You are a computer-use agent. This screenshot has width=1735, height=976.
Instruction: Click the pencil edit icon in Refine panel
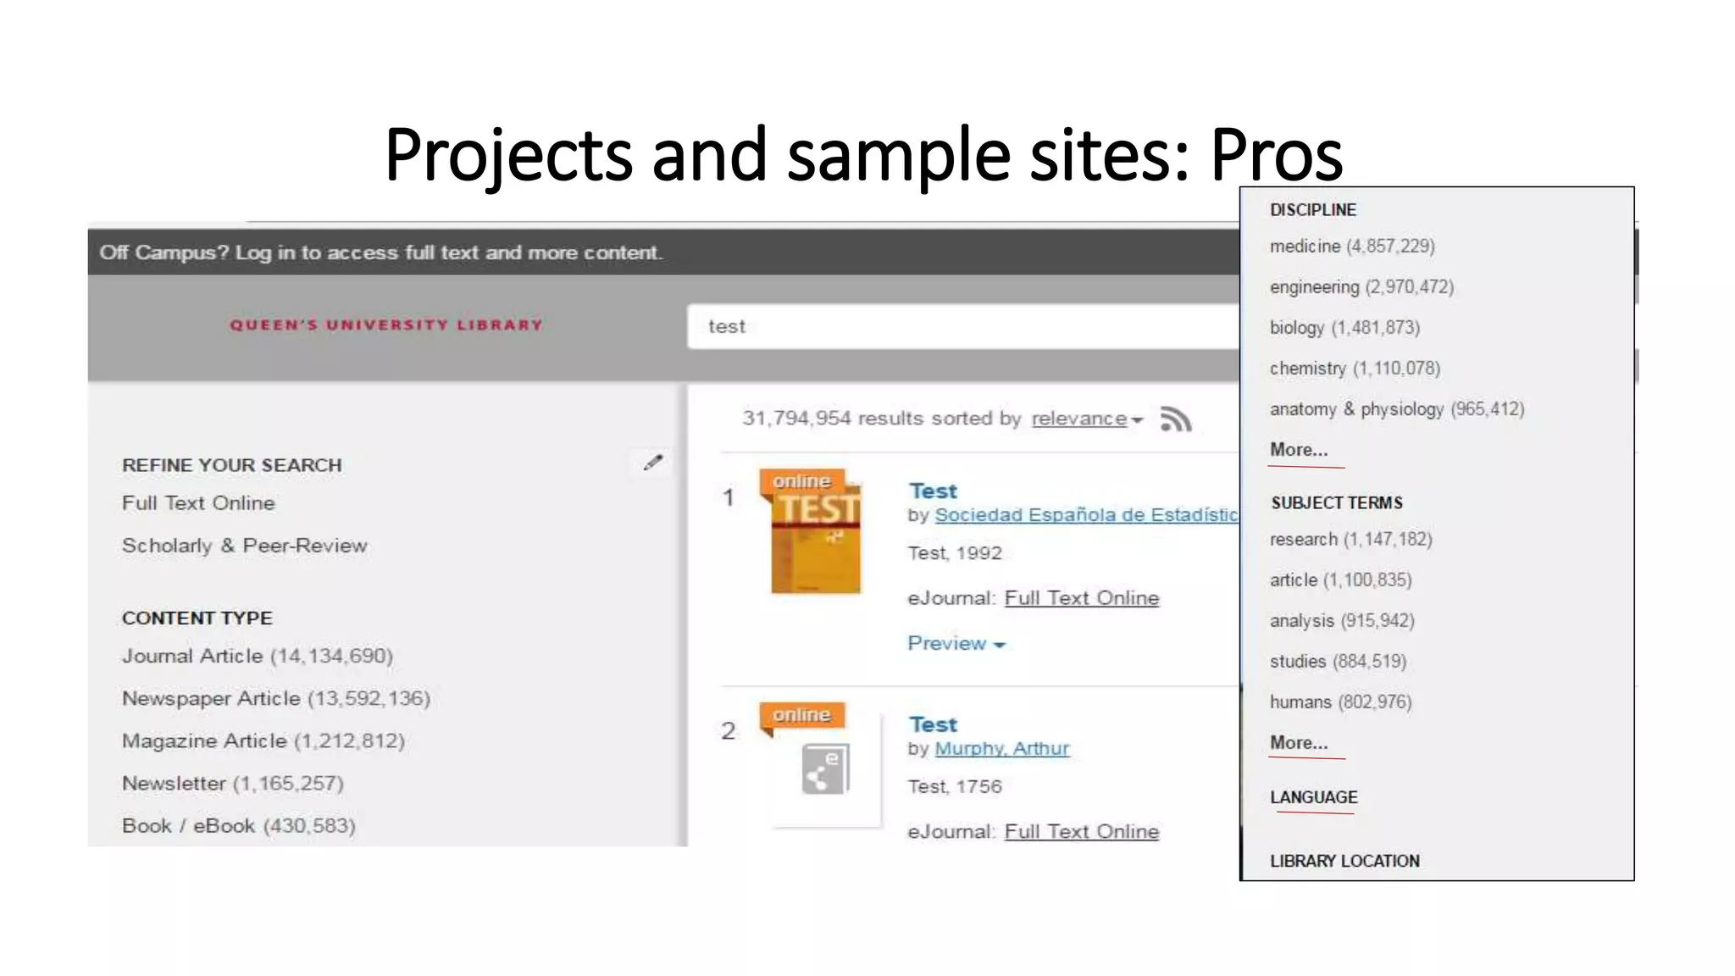(x=652, y=463)
